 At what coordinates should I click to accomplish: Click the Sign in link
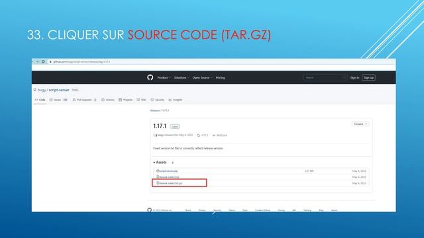click(x=354, y=78)
